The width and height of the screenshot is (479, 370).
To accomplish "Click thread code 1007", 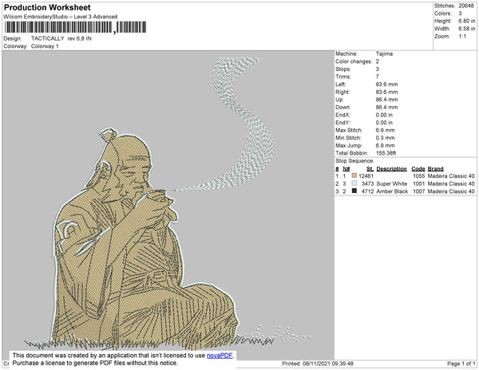I will pyautogui.click(x=419, y=191).
